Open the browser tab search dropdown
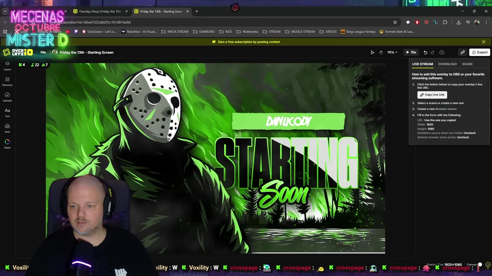492x276 pixels. click(5, 11)
